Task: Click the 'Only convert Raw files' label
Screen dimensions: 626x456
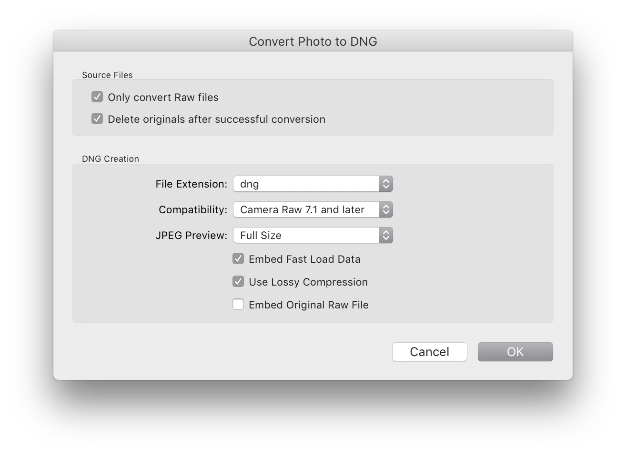Action: click(163, 98)
